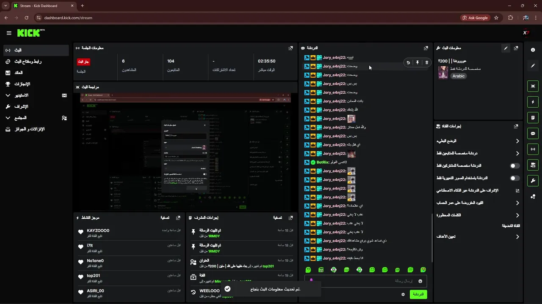Click the chat panel scrollbar
This screenshot has width=542, height=304.
click(x=432, y=237)
